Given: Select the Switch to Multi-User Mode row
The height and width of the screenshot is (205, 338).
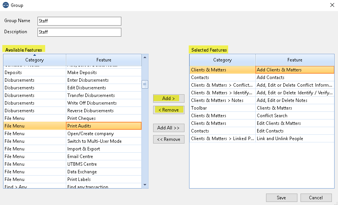Looking at the screenshot, I should coord(72,141).
